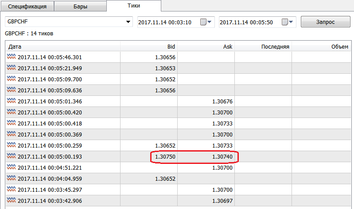Click Ask value 1.30676
This screenshot has height=209, width=354.
tap(222, 101)
